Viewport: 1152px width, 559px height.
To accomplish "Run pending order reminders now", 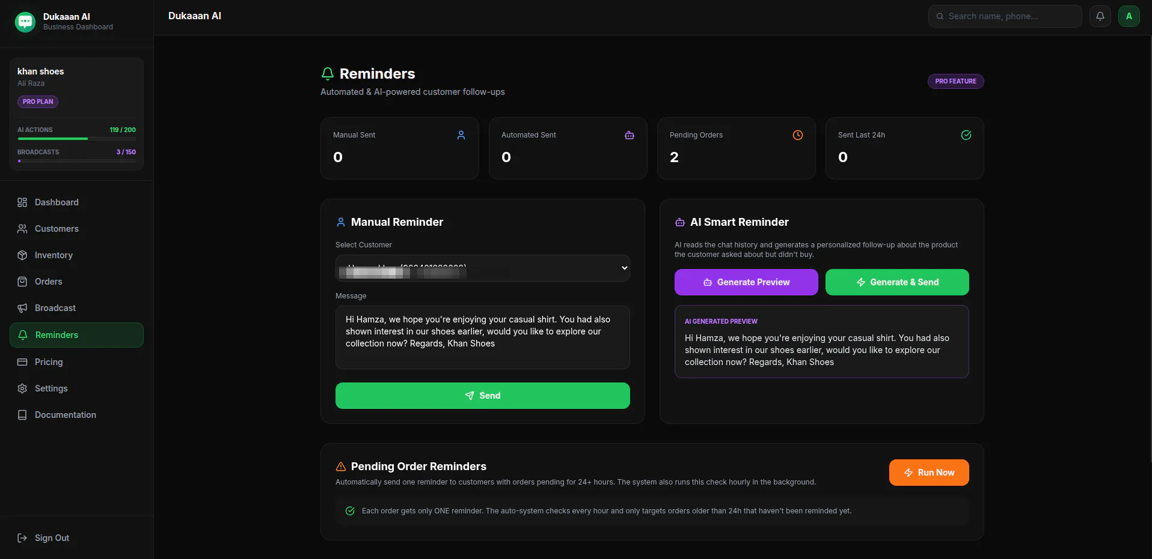I will (x=929, y=473).
